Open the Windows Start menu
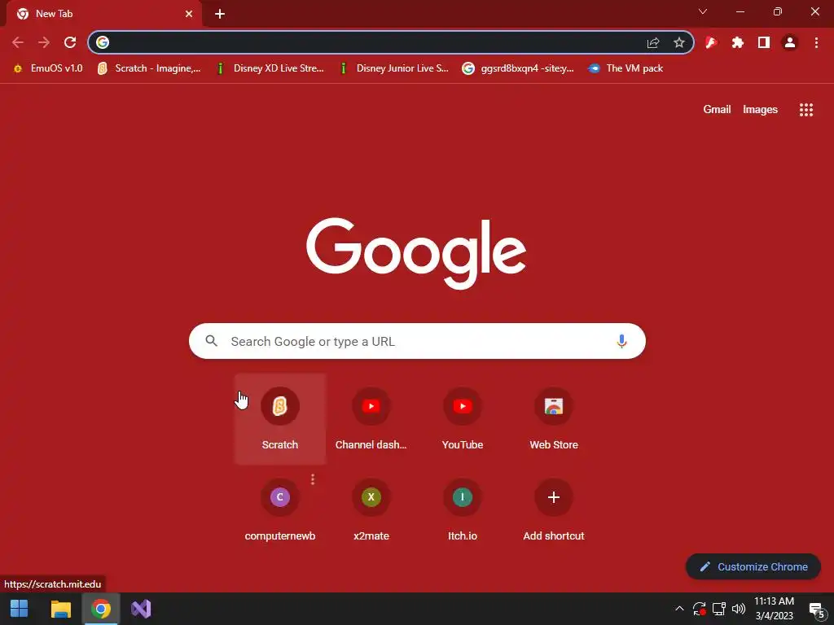 pyautogui.click(x=20, y=609)
